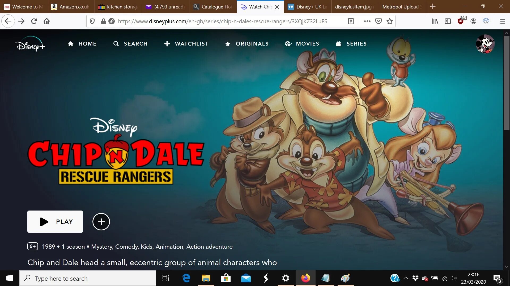Screen dimensions: 510x286
Task: Toggle Firefox sidebar view
Action: tap(448, 21)
